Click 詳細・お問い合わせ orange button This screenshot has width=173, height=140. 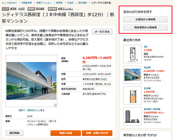97,133
